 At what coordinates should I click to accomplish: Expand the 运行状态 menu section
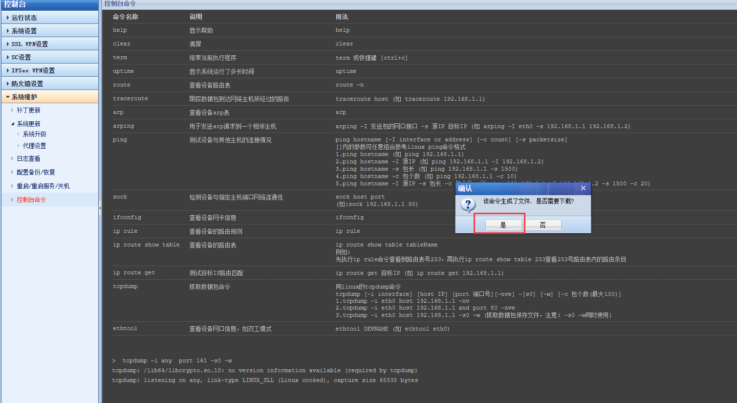[24, 18]
